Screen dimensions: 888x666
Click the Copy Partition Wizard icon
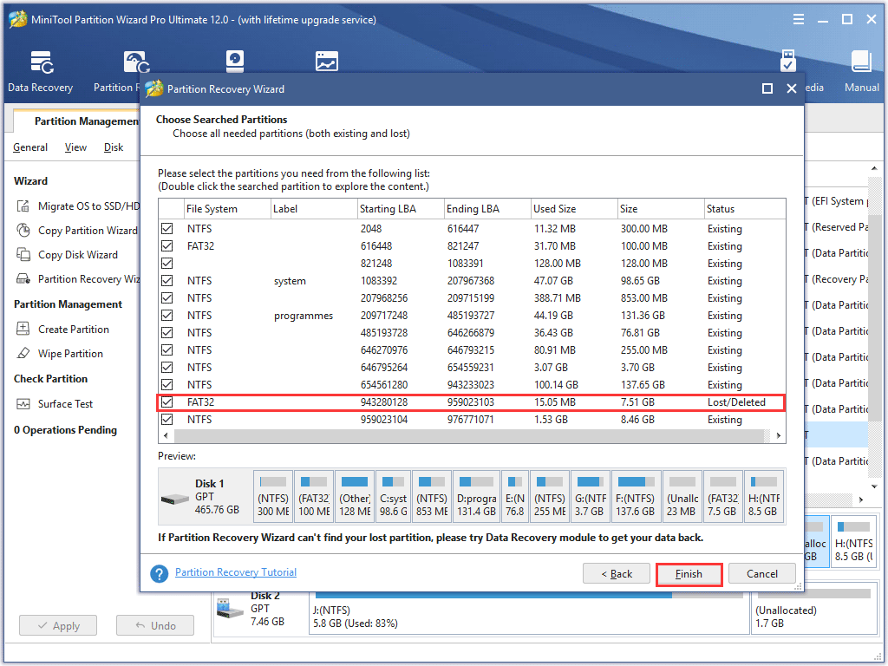click(x=23, y=231)
